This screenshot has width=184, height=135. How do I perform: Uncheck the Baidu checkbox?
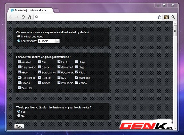[x=59, y=62]
